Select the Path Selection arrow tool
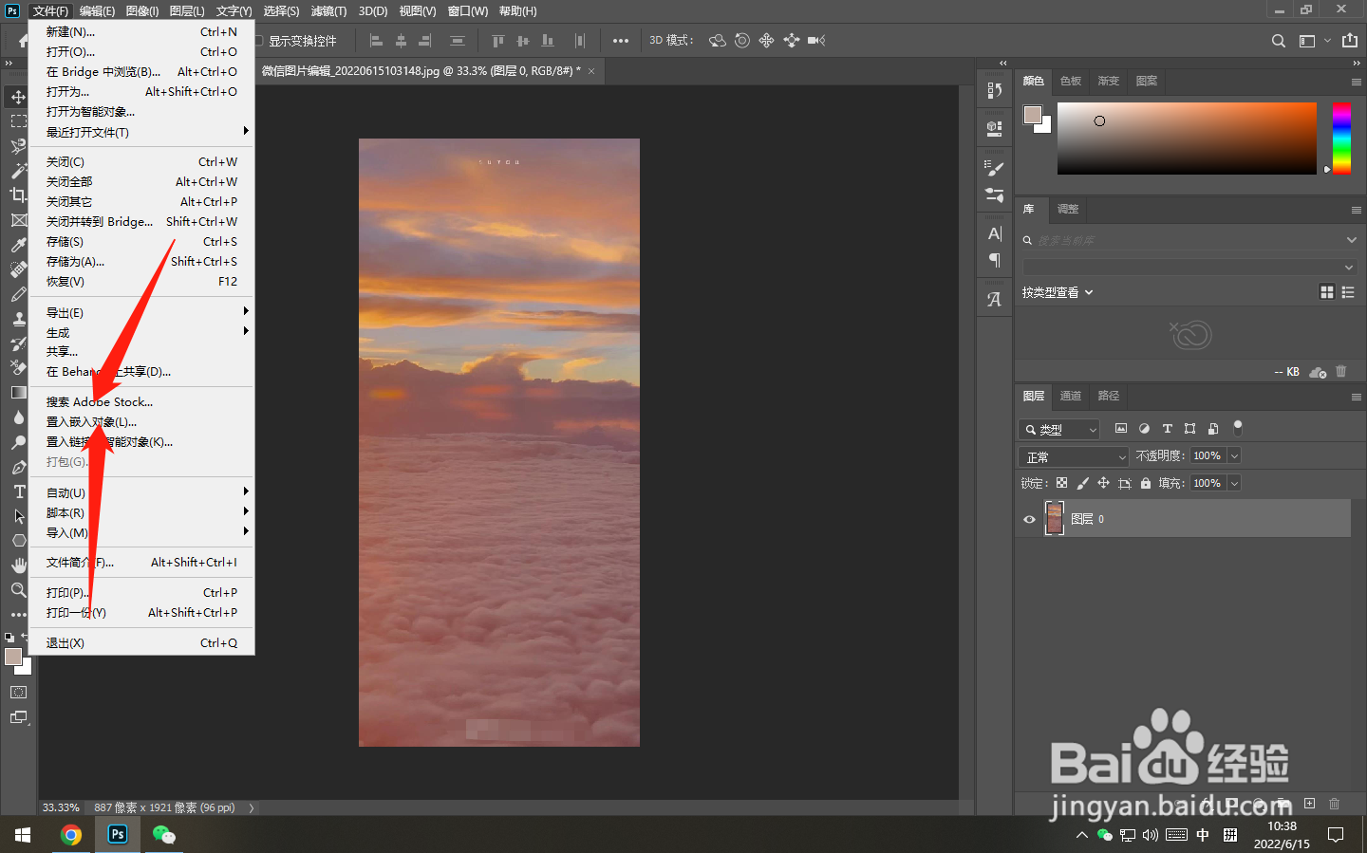 pos(18,516)
